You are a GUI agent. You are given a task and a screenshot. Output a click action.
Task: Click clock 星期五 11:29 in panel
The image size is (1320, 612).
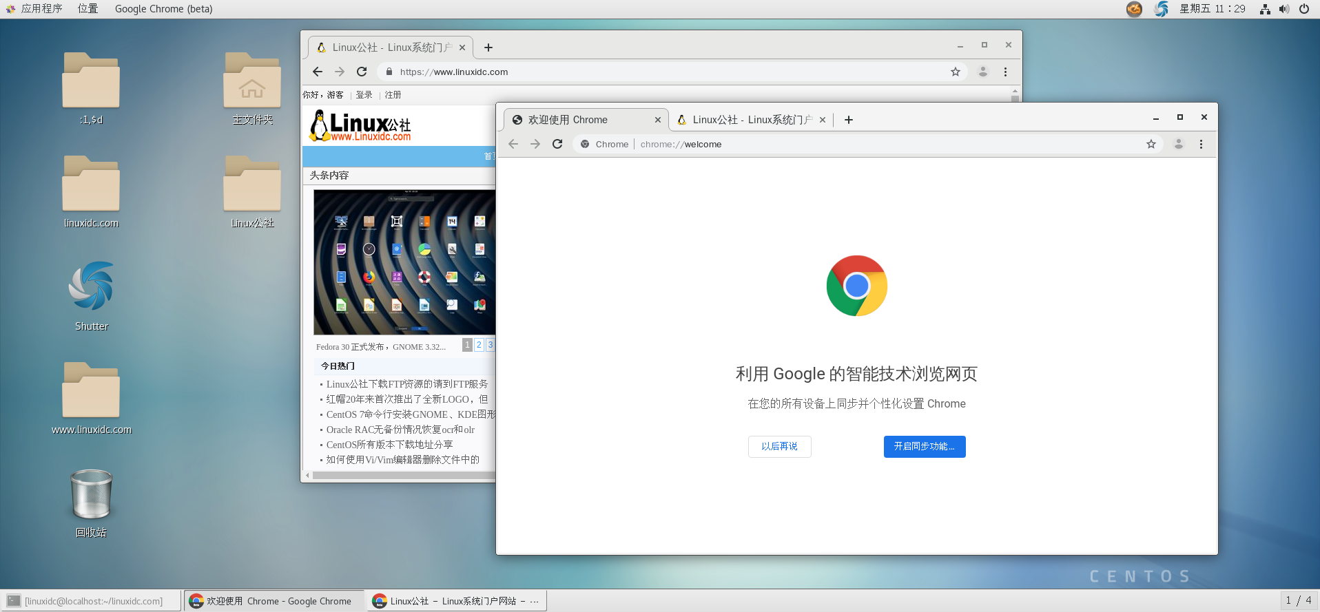point(1213,9)
